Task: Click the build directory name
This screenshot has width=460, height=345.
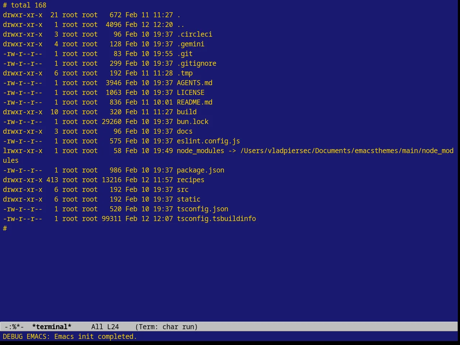Action: (187, 112)
